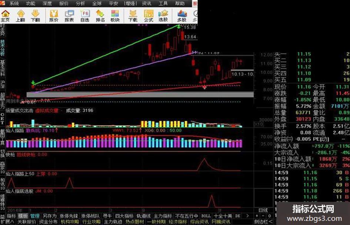Expand more indicator tabs with right chevron
350x225 pixels.
pos(247,216)
